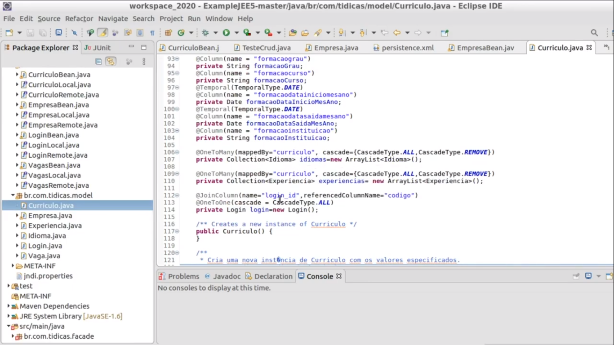Switch to the Problems tab
Viewport: 614px width, 345px height.
pos(179,276)
